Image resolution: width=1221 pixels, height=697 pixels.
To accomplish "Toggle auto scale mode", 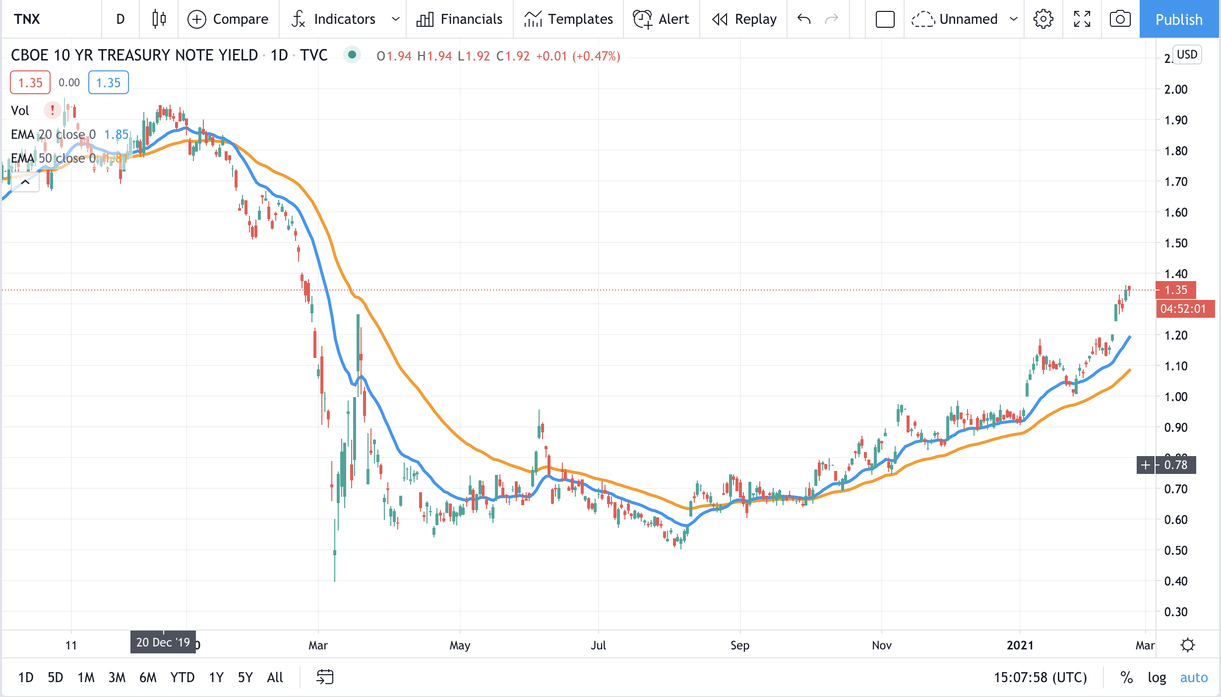I will (1194, 677).
